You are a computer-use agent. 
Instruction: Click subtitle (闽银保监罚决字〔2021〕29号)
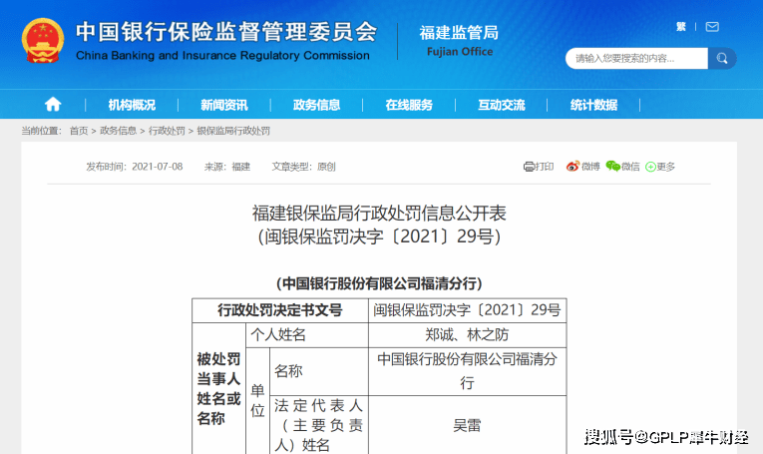click(x=379, y=236)
